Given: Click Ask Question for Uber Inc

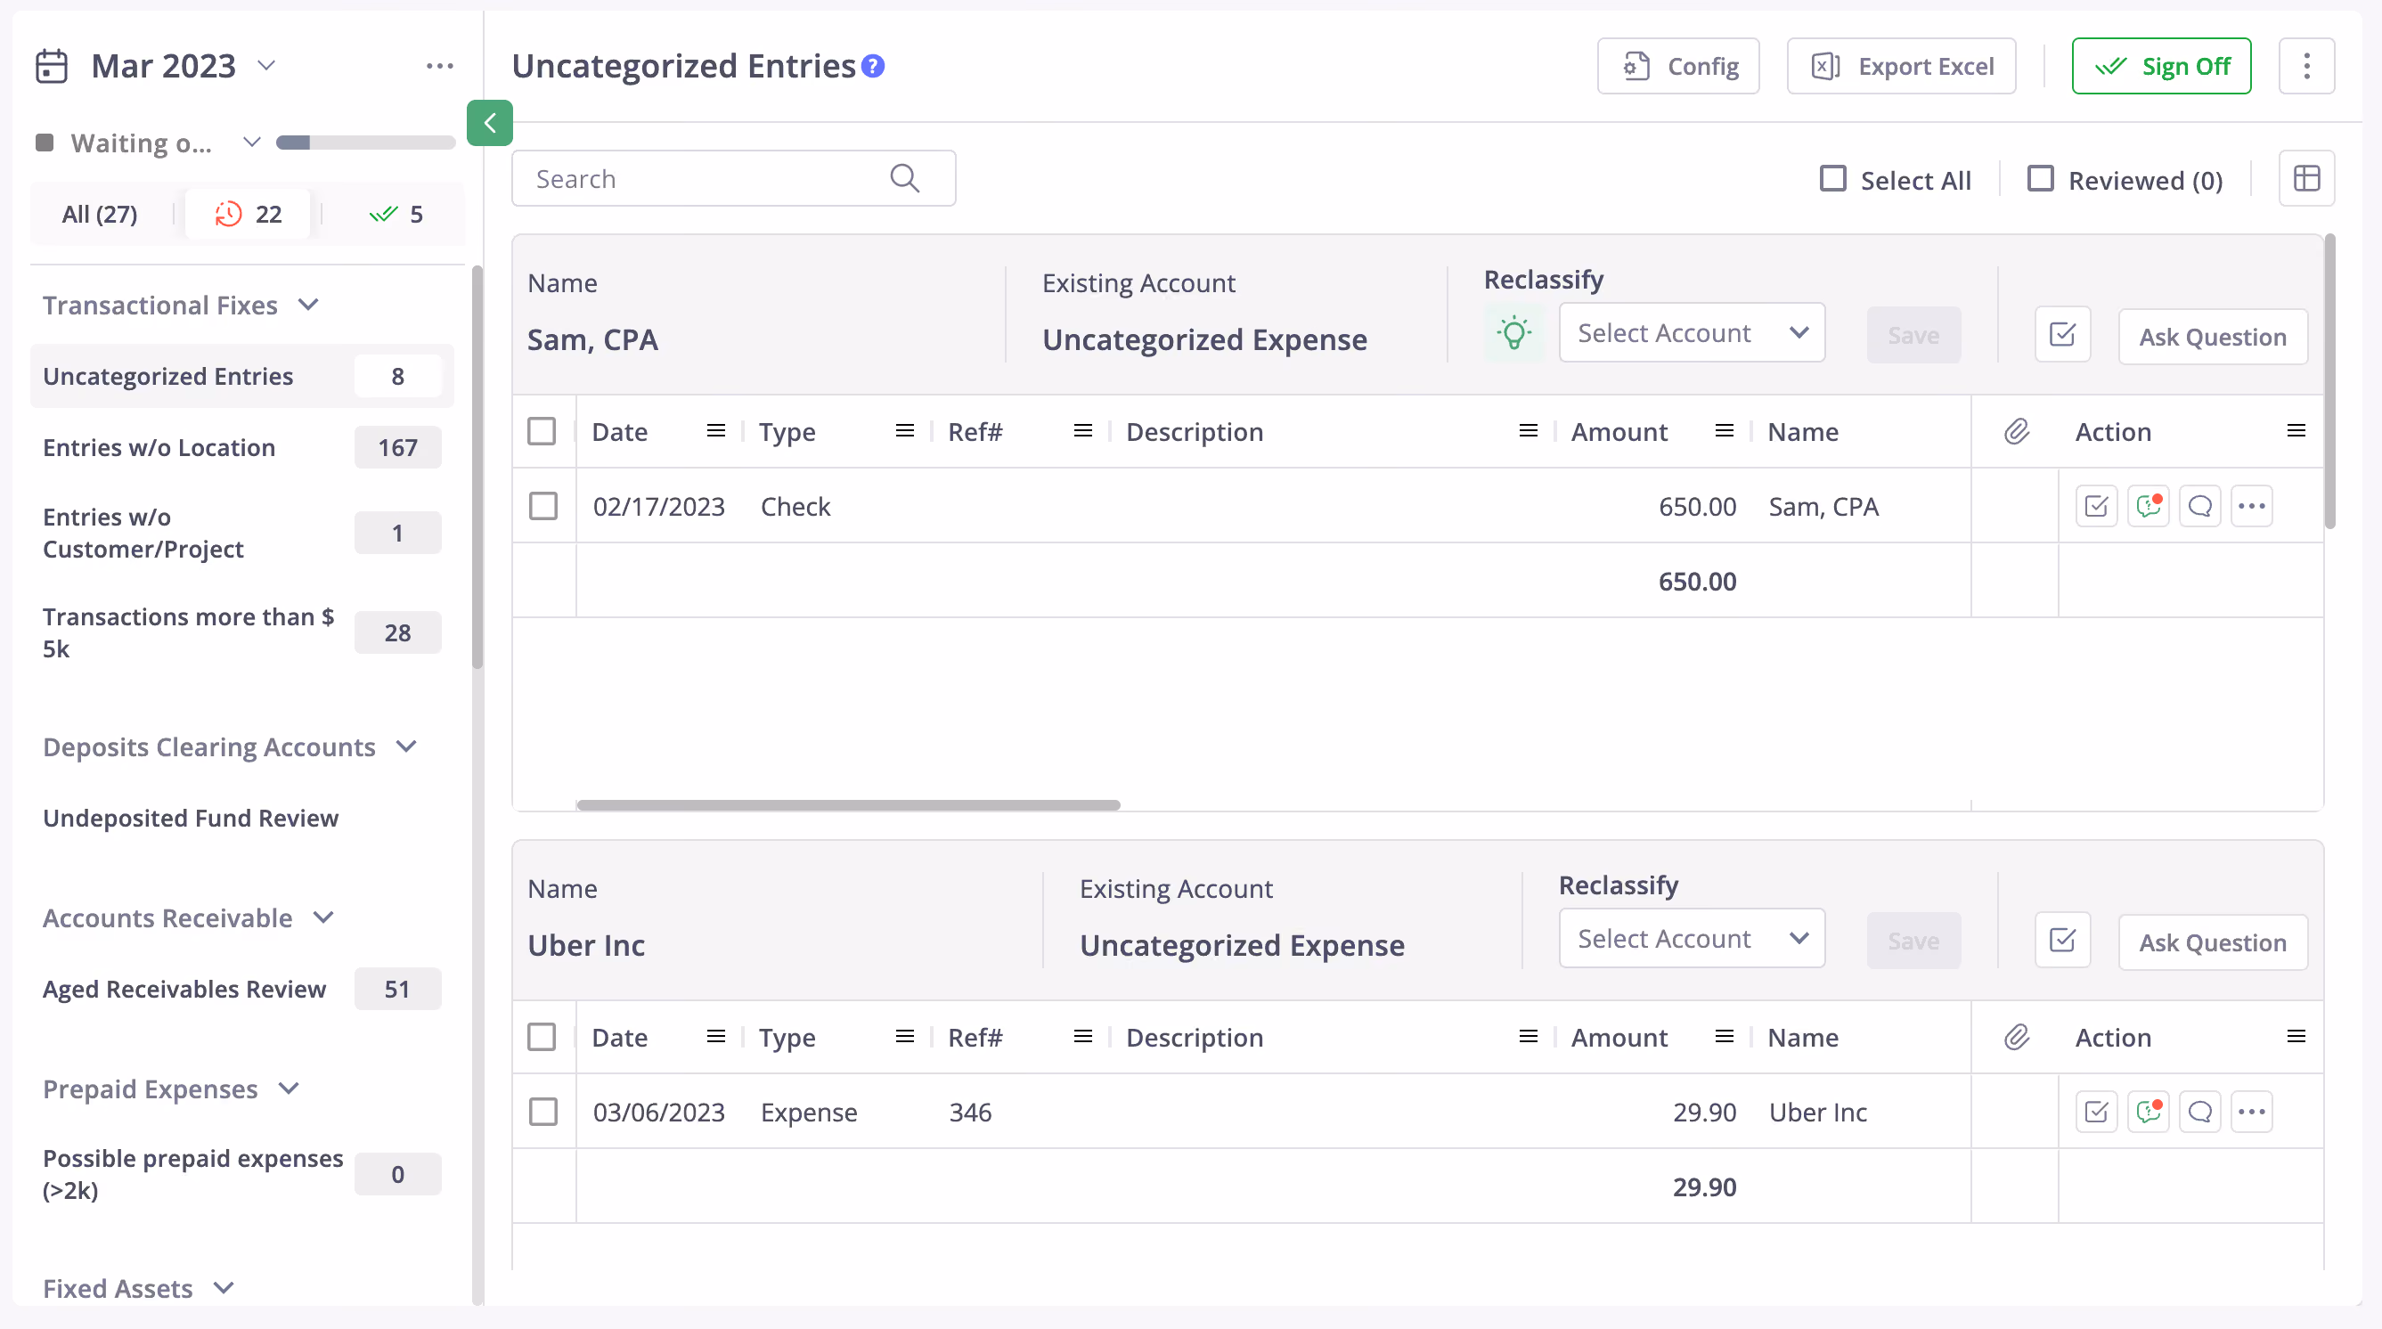Looking at the screenshot, I should 2212,942.
